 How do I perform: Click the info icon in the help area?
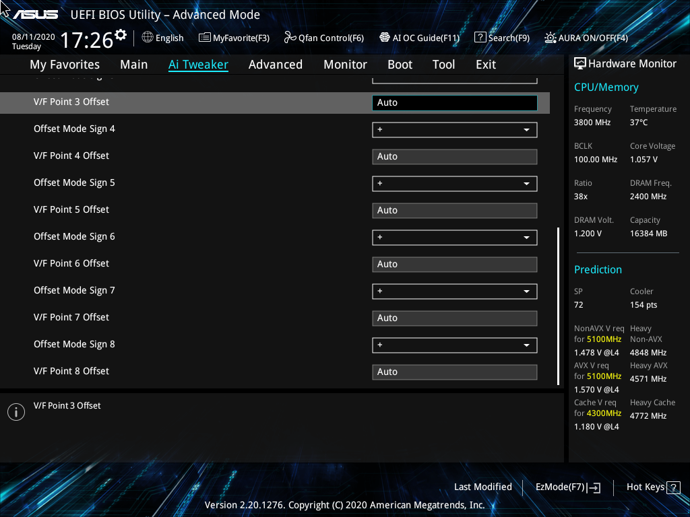[15, 411]
